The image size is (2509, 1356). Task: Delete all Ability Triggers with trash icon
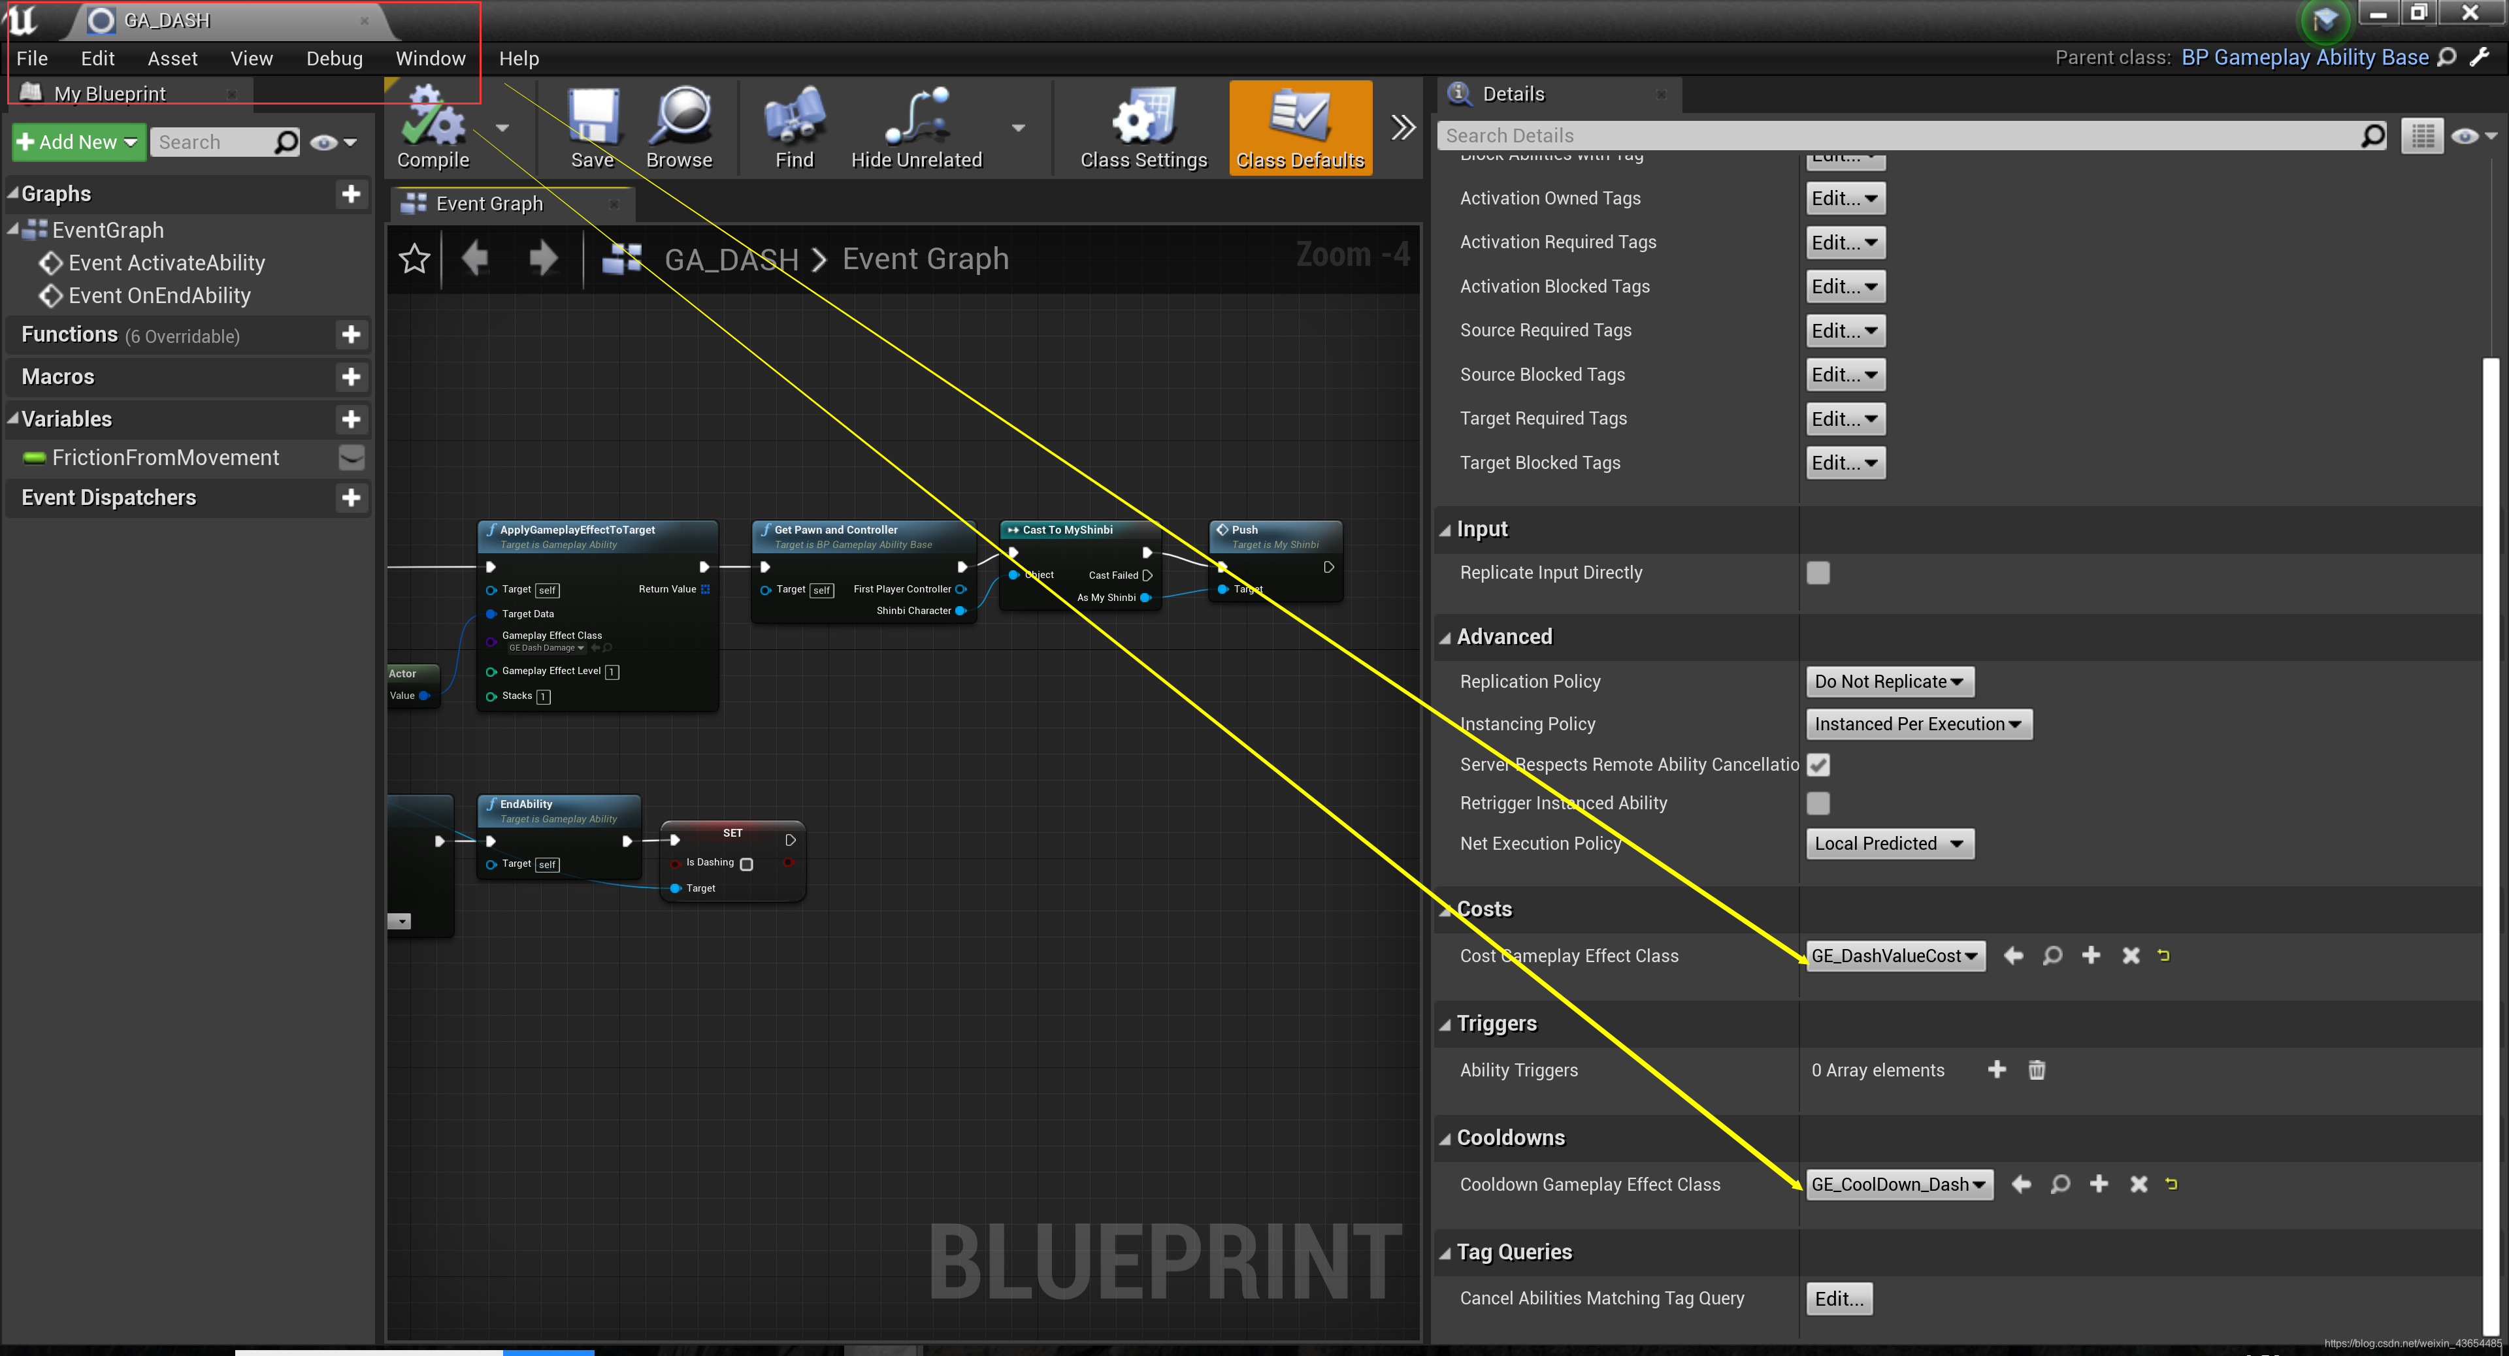pyautogui.click(x=2037, y=1070)
